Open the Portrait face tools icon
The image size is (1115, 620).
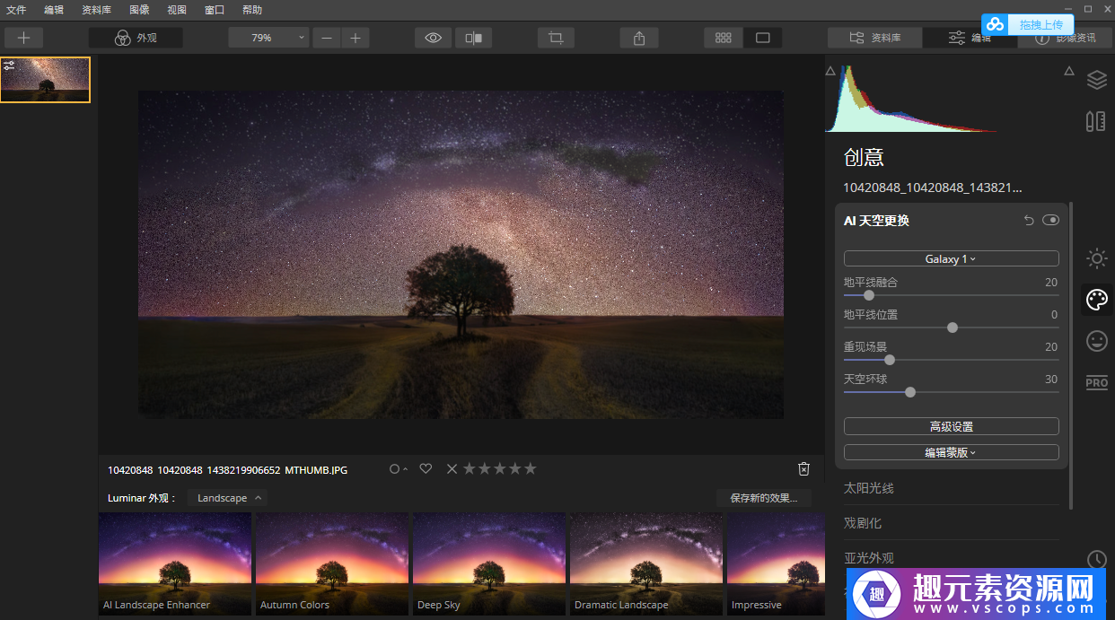pyautogui.click(x=1096, y=341)
